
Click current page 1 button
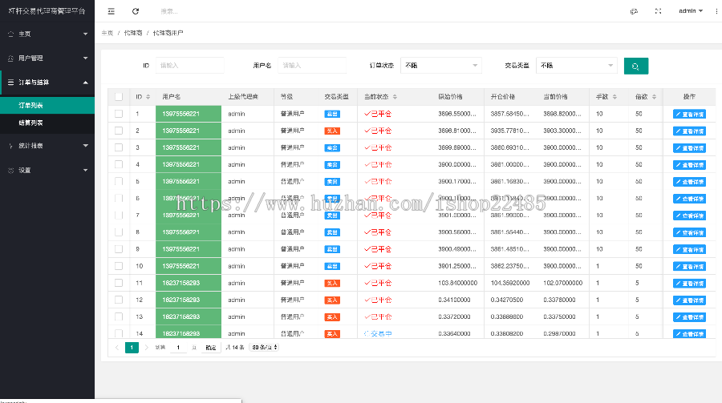(x=132, y=348)
